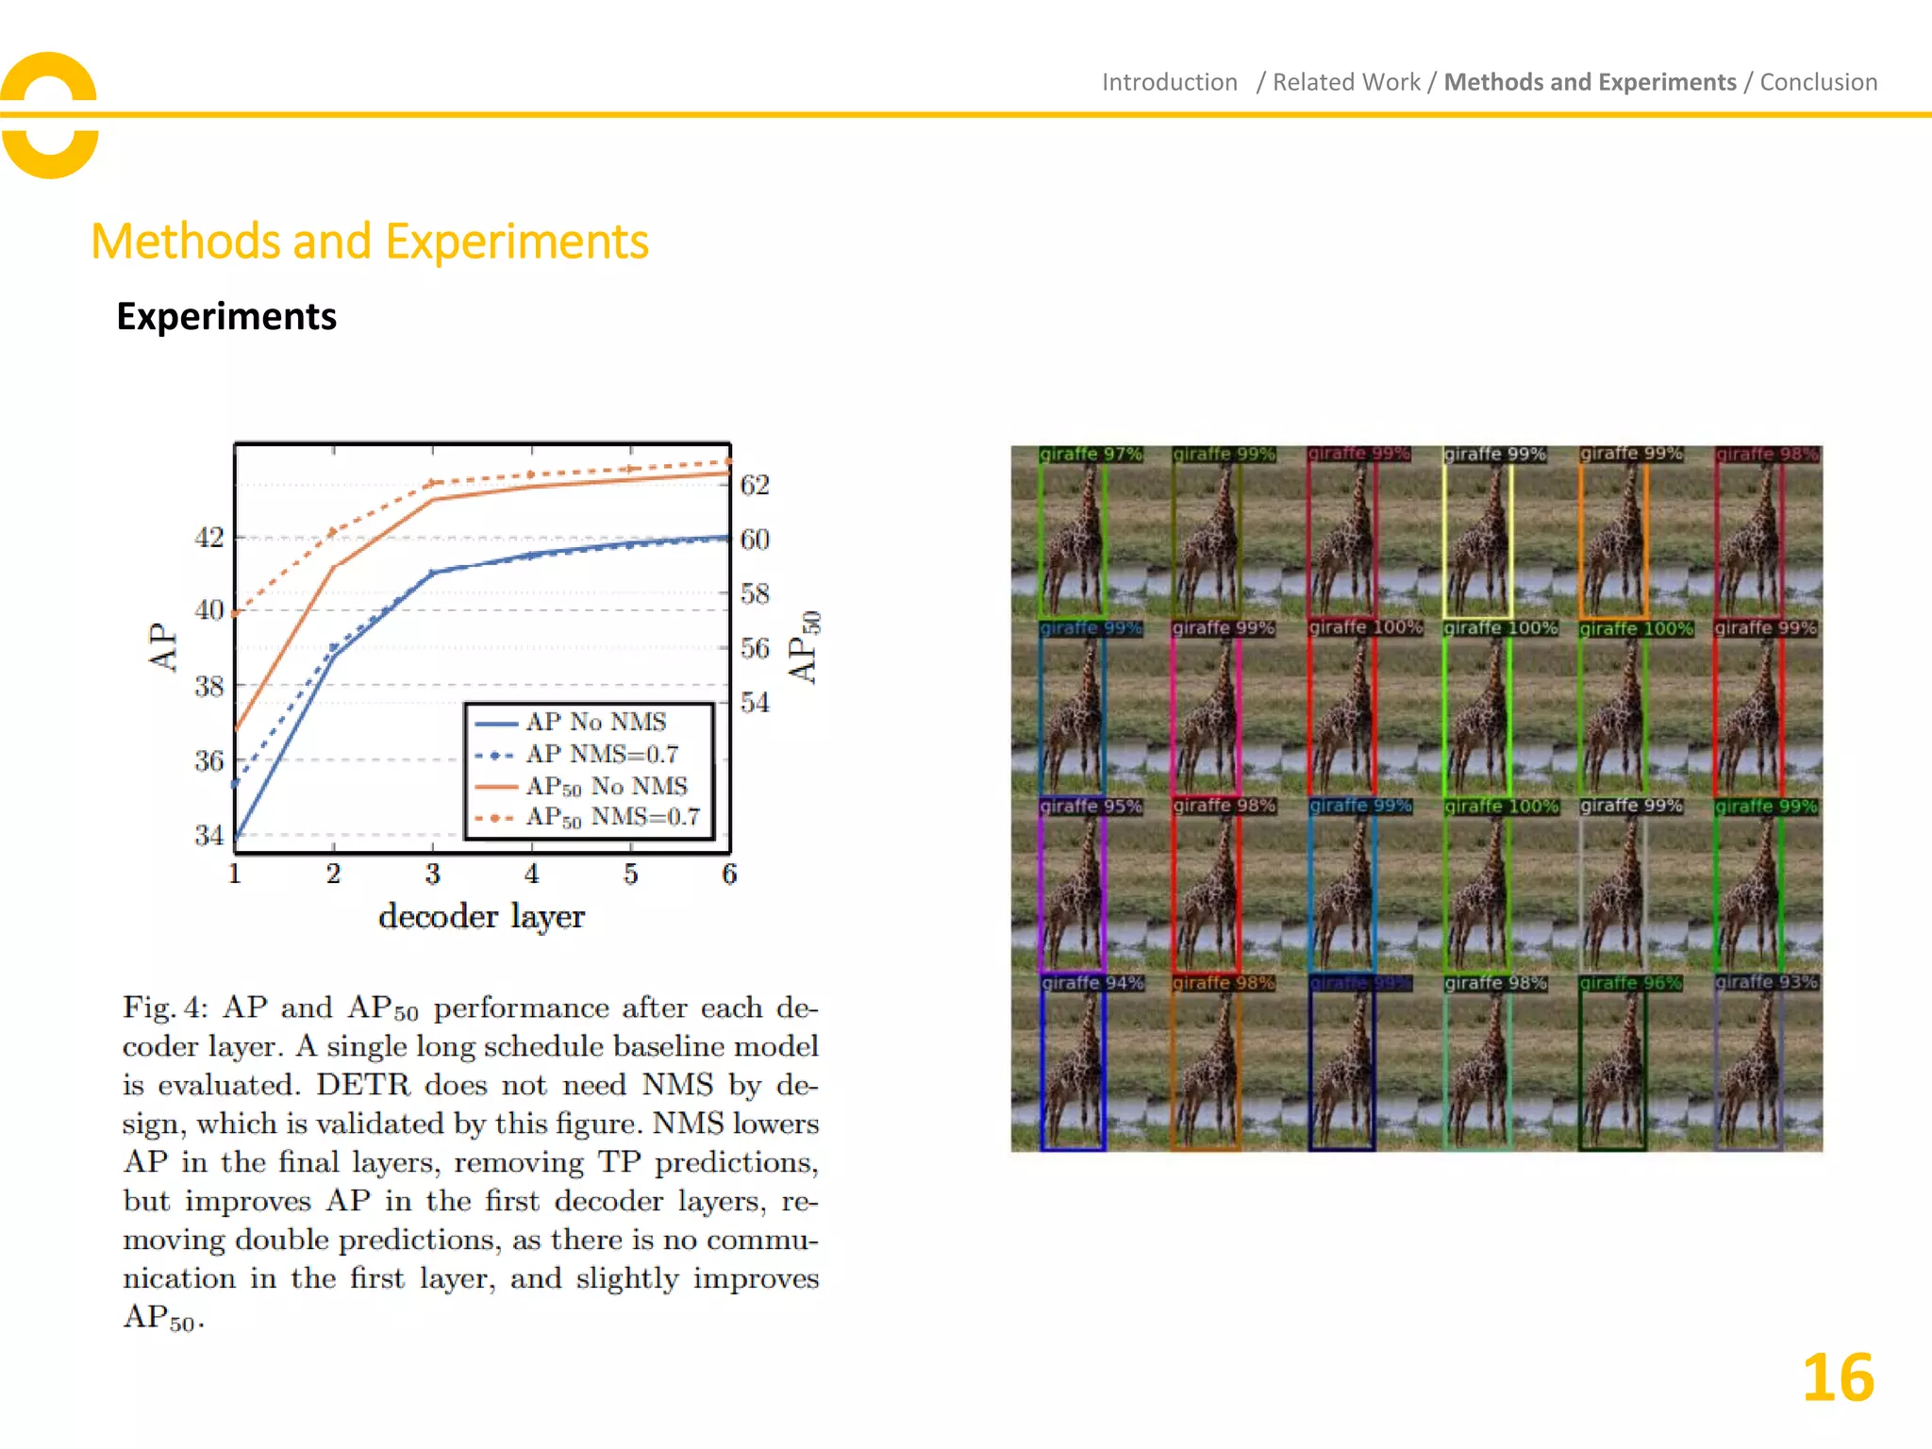Click the decoder layer axis label
Image resolution: width=1932 pixels, height=1449 pixels.
pyautogui.click(x=481, y=917)
